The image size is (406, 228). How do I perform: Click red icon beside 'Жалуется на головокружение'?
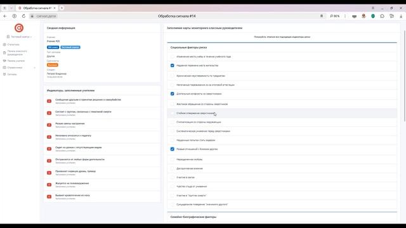(x=49, y=184)
